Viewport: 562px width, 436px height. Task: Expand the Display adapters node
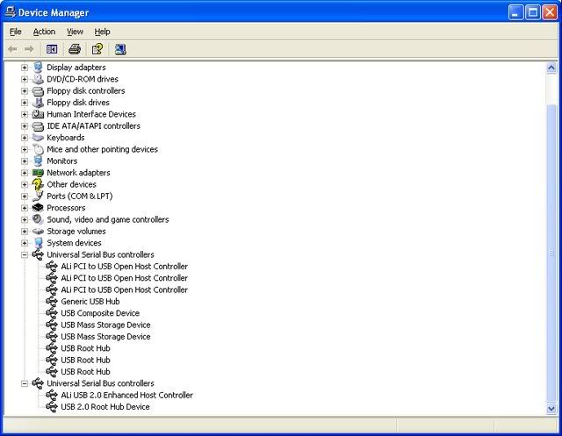[x=25, y=68]
